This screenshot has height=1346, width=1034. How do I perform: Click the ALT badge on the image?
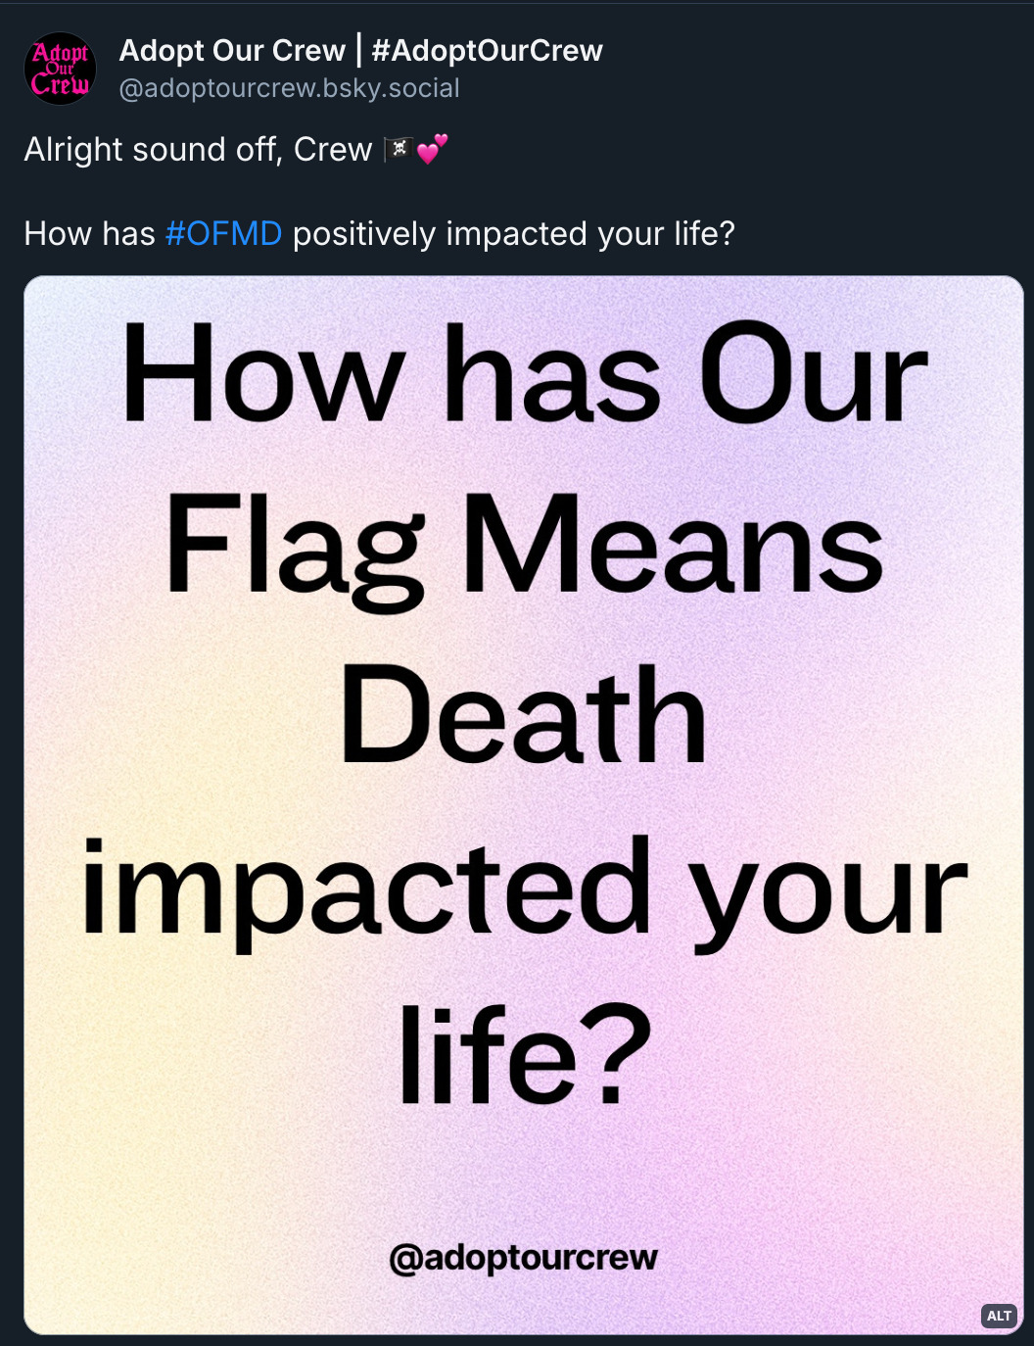pyautogui.click(x=999, y=1316)
